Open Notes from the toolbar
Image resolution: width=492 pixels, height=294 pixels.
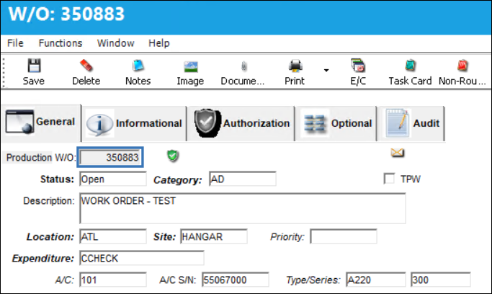pyautogui.click(x=138, y=72)
